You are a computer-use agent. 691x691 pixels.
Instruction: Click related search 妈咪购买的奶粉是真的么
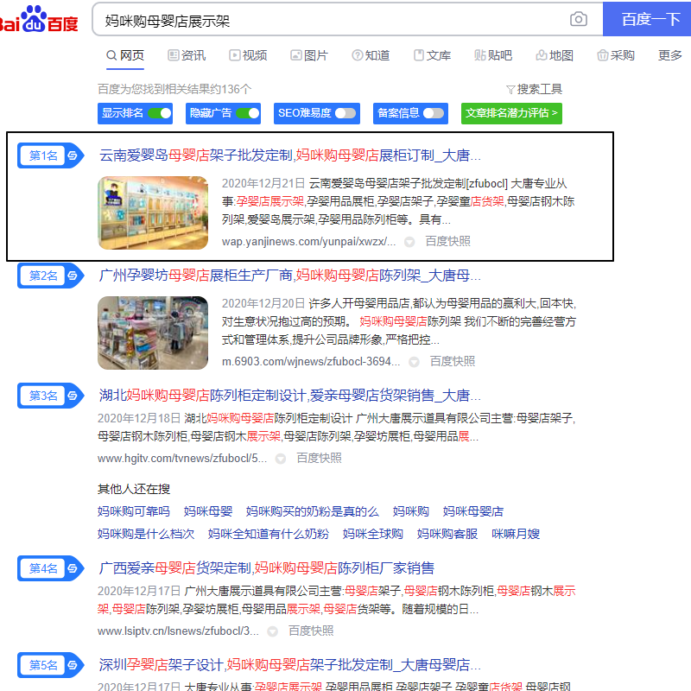coord(312,511)
